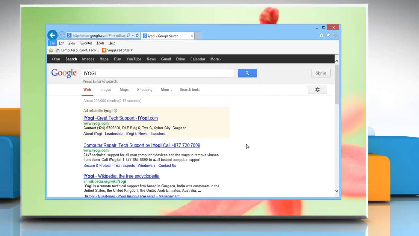The image size is (419, 236).
Task: Open the 'Leadership' sitelink
Action: [114, 134]
